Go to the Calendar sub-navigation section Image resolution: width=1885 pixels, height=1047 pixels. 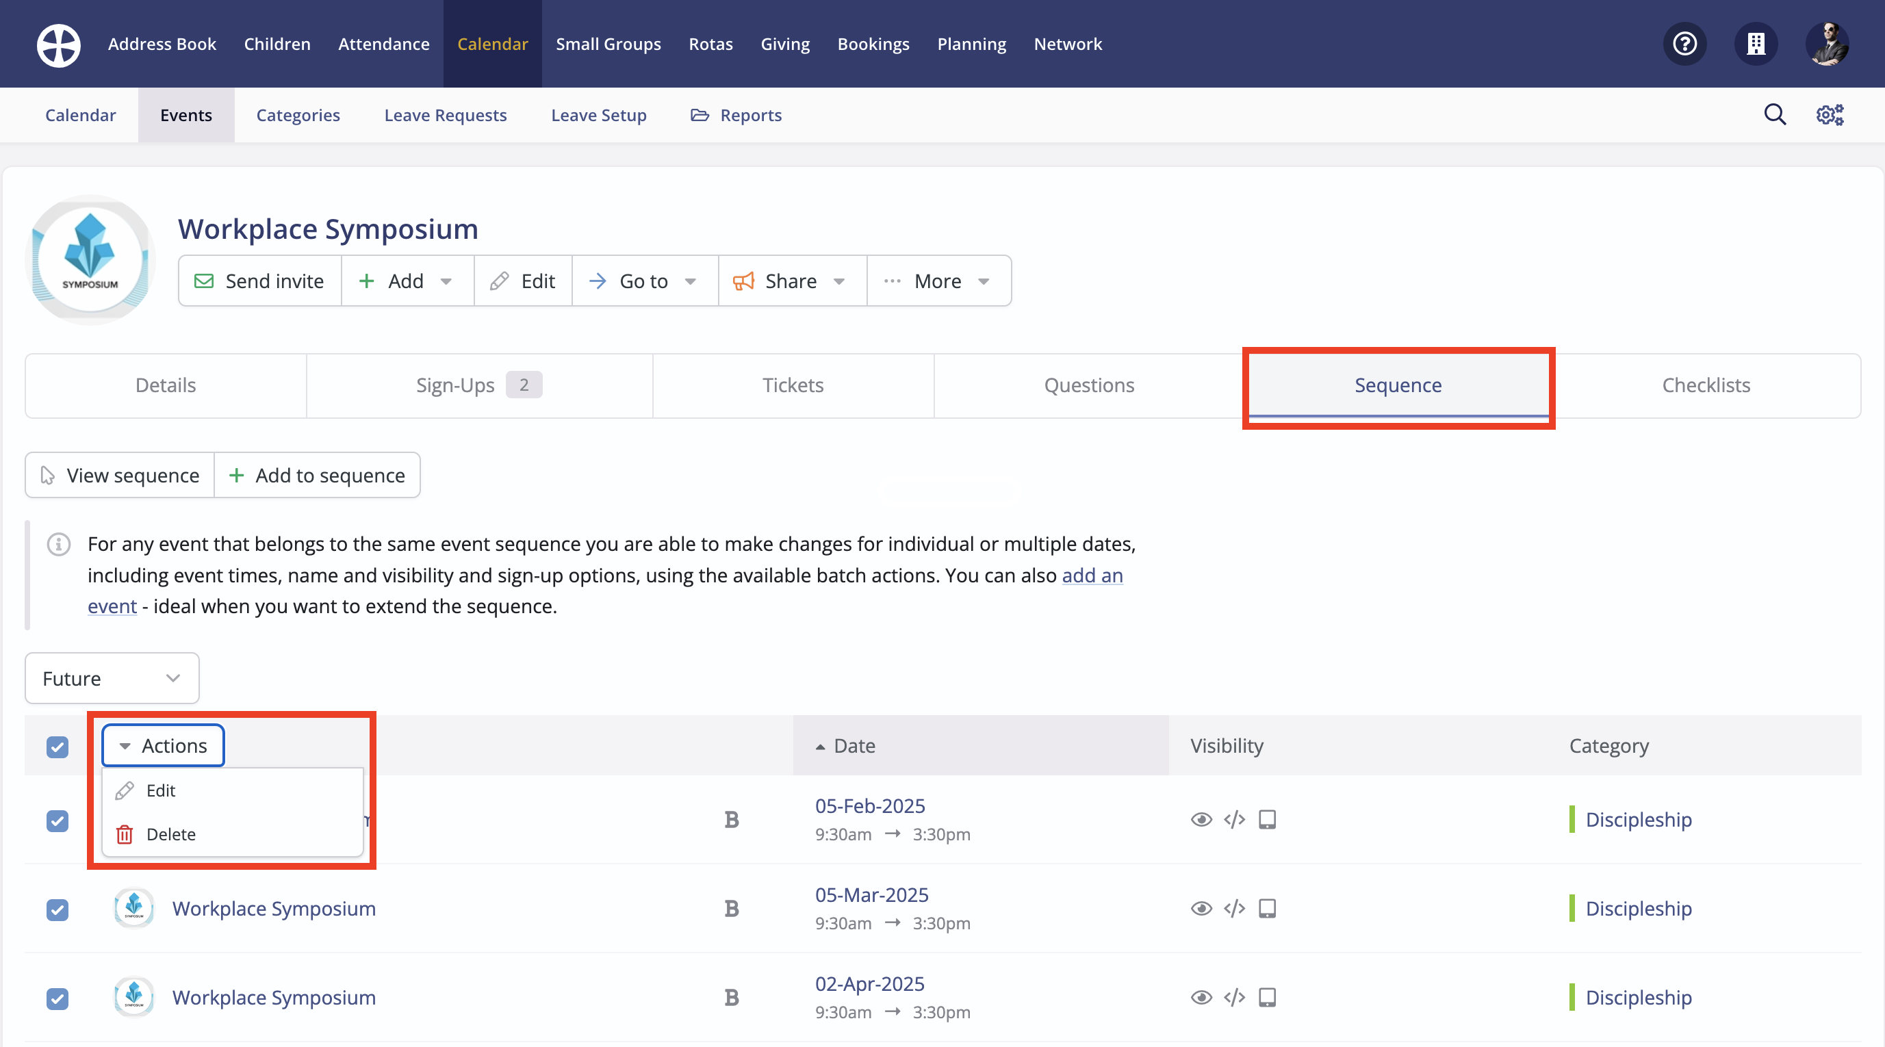point(81,115)
